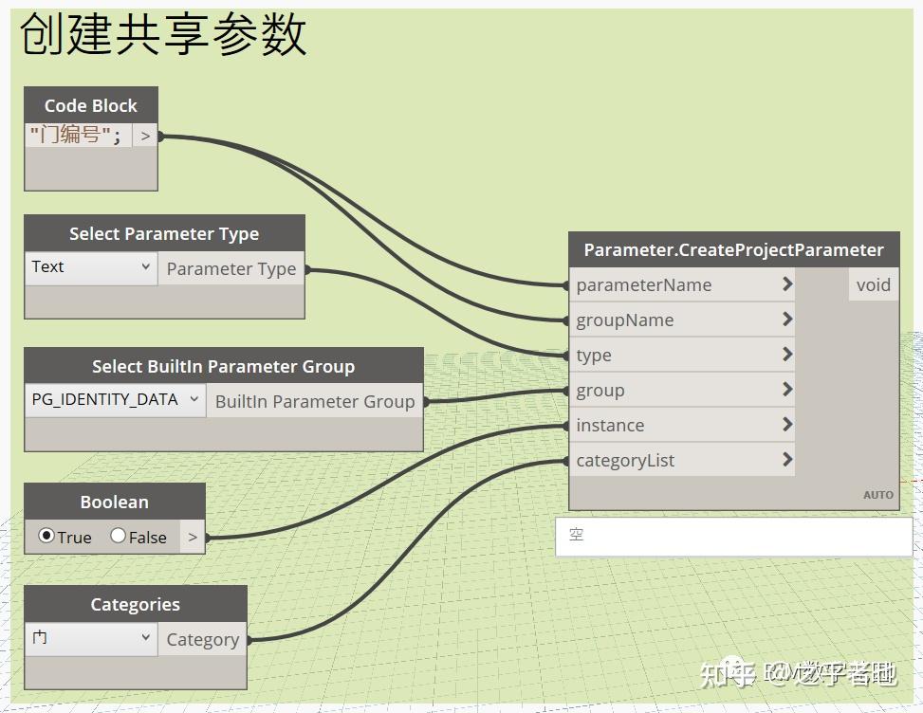Click the categoryList input port arrow
Image resolution: width=923 pixels, height=713 pixels.
786,460
